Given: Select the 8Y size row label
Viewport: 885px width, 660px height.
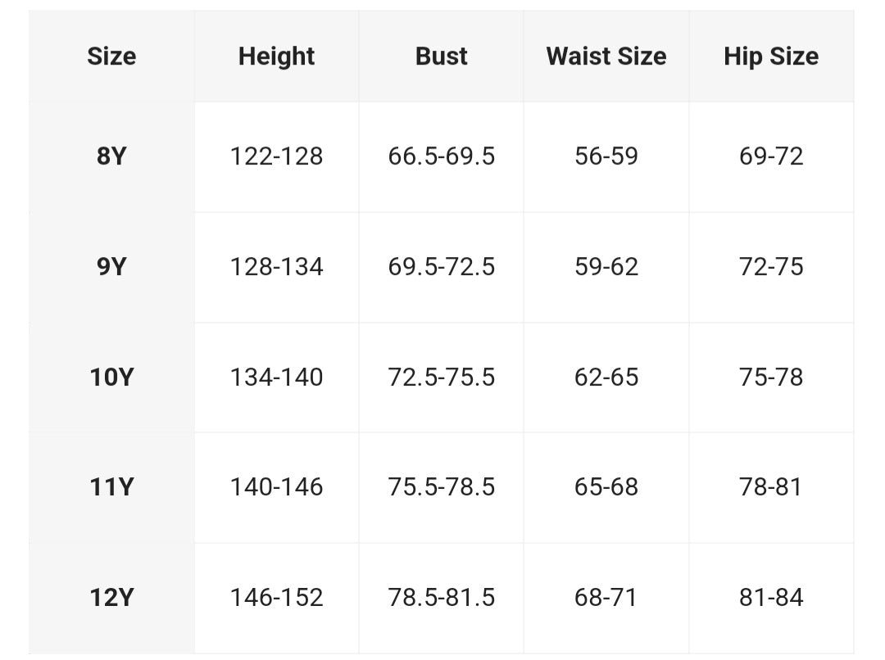Looking at the screenshot, I should (111, 156).
